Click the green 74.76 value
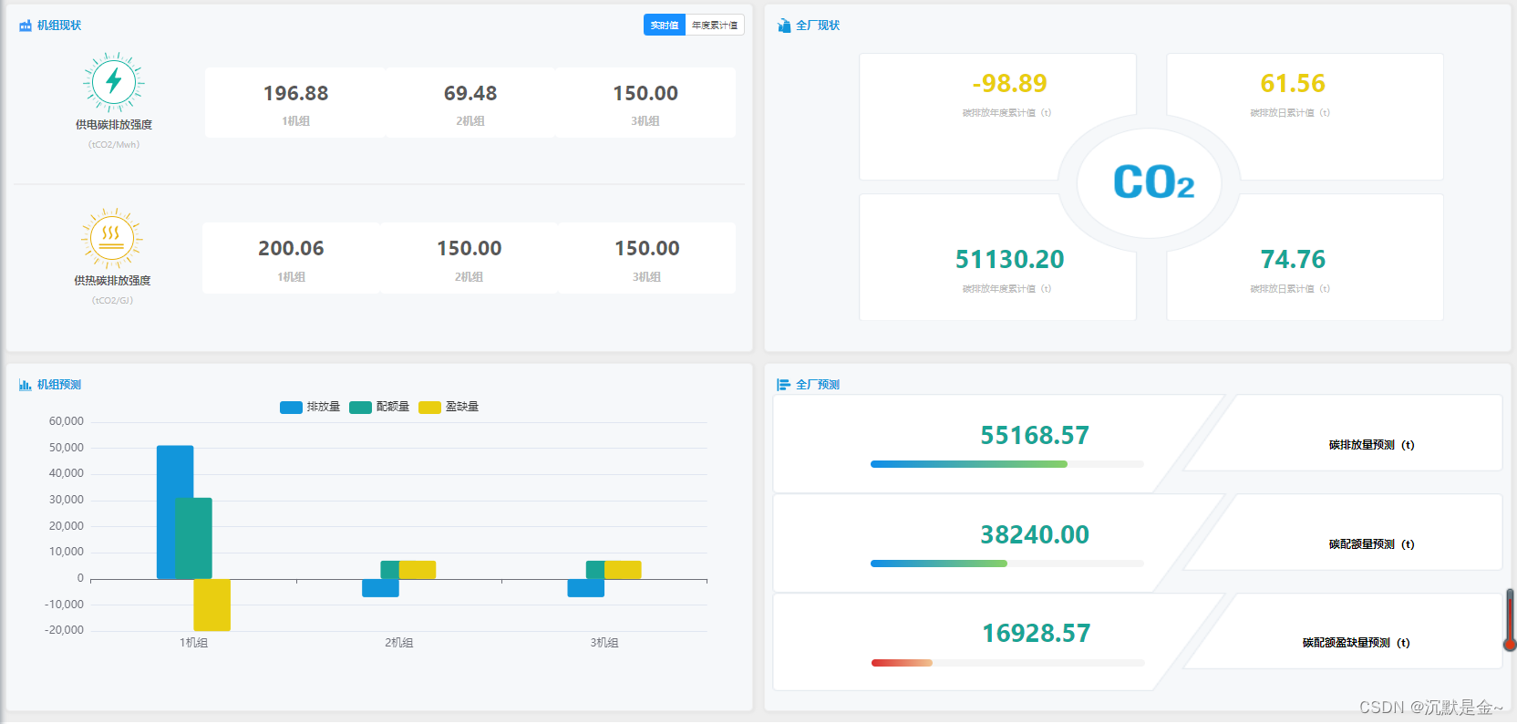This screenshot has width=1517, height=724. [1293, 260]
